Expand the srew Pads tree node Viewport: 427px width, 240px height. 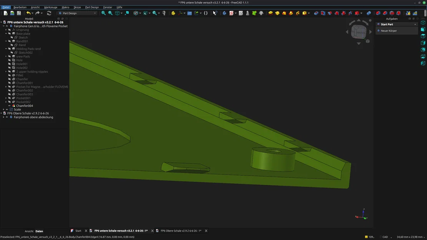pyautogui.click(x=6, y=56)
